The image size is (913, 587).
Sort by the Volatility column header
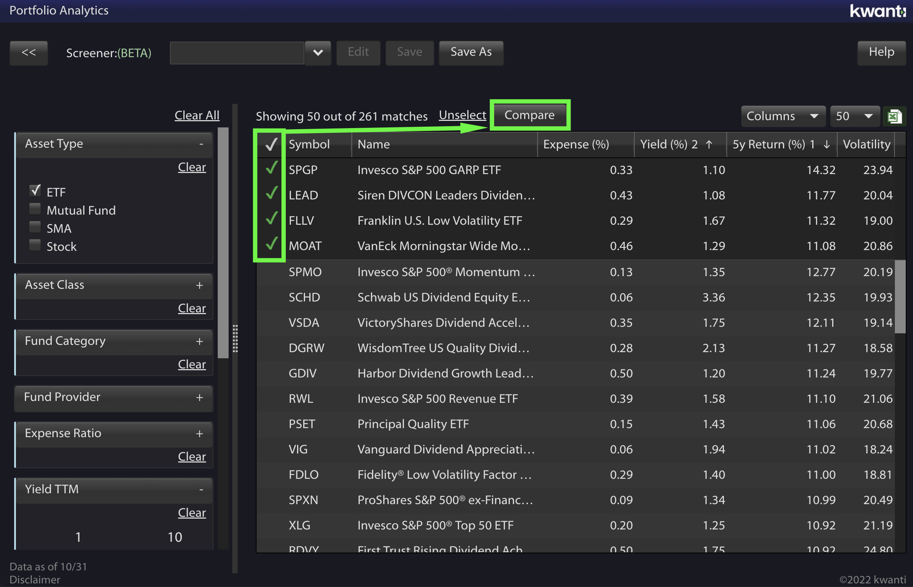866,144
